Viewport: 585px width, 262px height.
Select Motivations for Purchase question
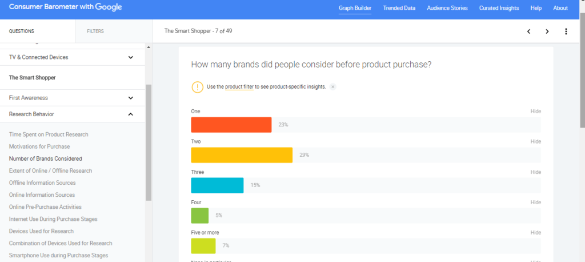click(x=39, y=146)
